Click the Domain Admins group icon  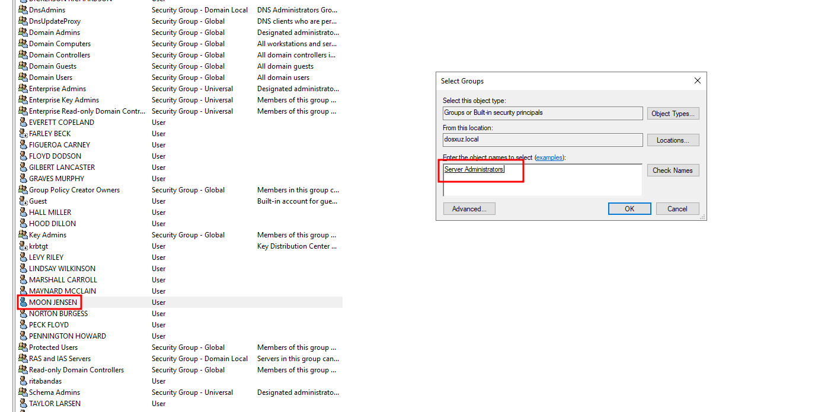pyautogui.click(x=23, y=33)
